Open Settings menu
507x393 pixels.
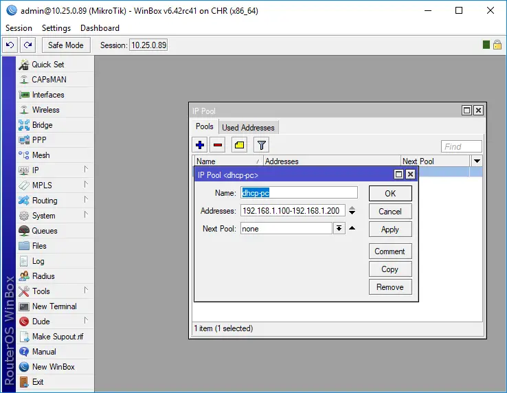56,28
